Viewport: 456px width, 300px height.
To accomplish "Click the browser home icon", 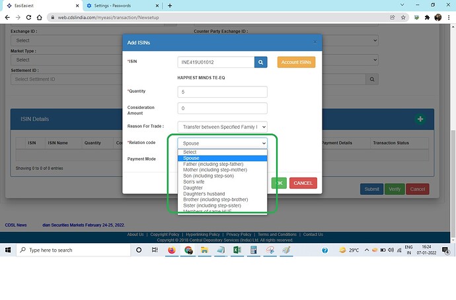I will point(39,17).
